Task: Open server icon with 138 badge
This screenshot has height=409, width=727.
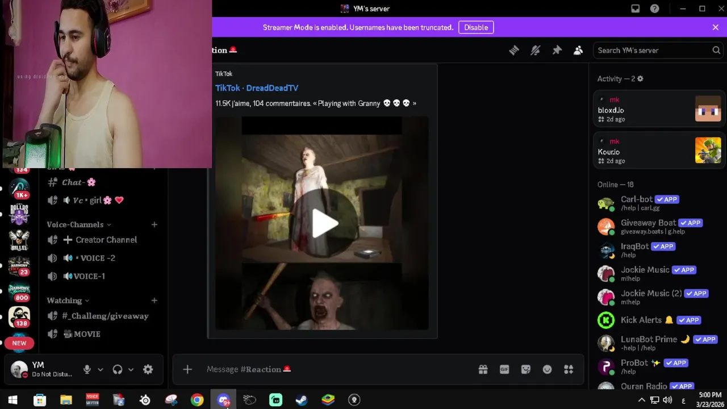Action: click(19, 316)
